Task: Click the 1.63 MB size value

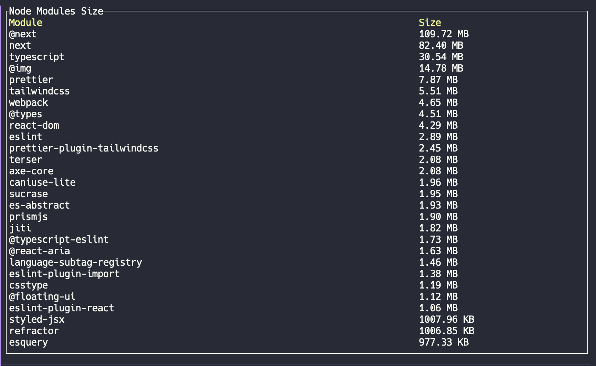Action: pos(438,251)
